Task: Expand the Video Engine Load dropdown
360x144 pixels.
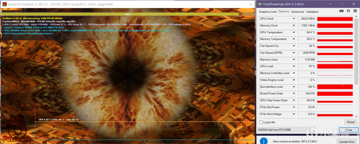Action: [294, 80]
